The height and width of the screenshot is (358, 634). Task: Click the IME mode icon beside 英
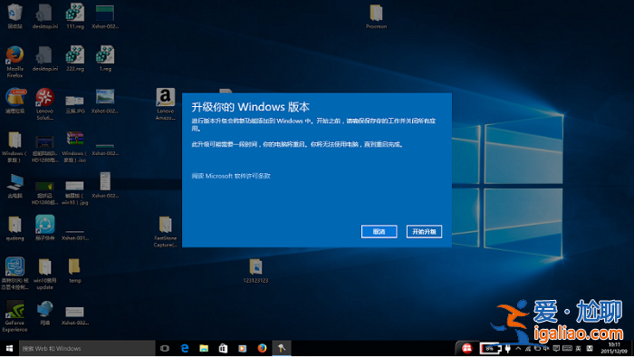click(x=590, y=348)
